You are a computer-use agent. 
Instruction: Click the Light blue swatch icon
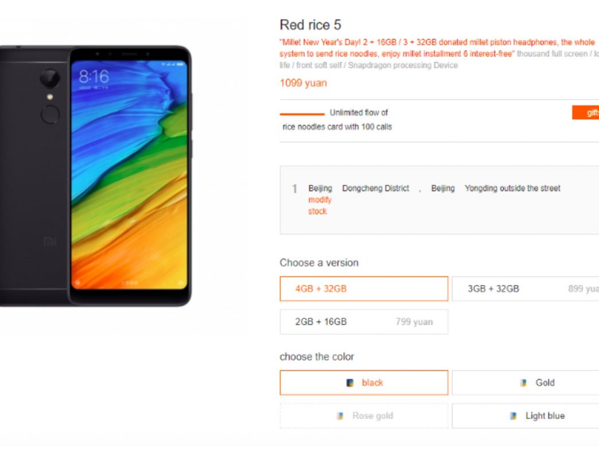514,416
